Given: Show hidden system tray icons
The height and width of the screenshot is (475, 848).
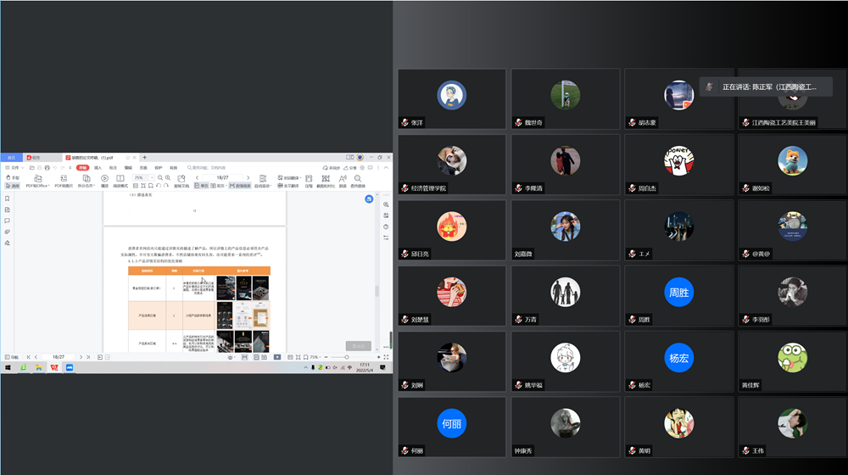Looking at the screenshot, I should coord(305,367).
